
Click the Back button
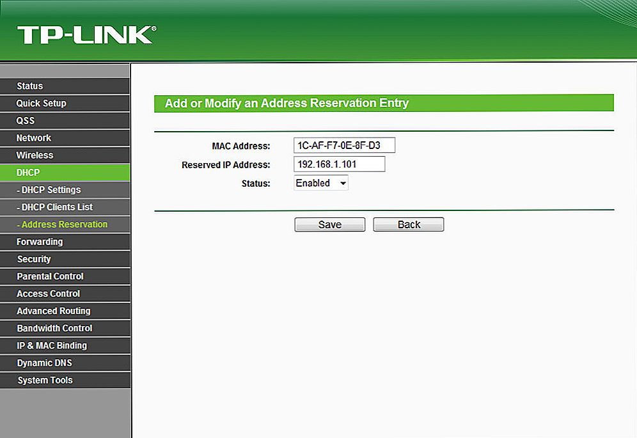[408, 224]
